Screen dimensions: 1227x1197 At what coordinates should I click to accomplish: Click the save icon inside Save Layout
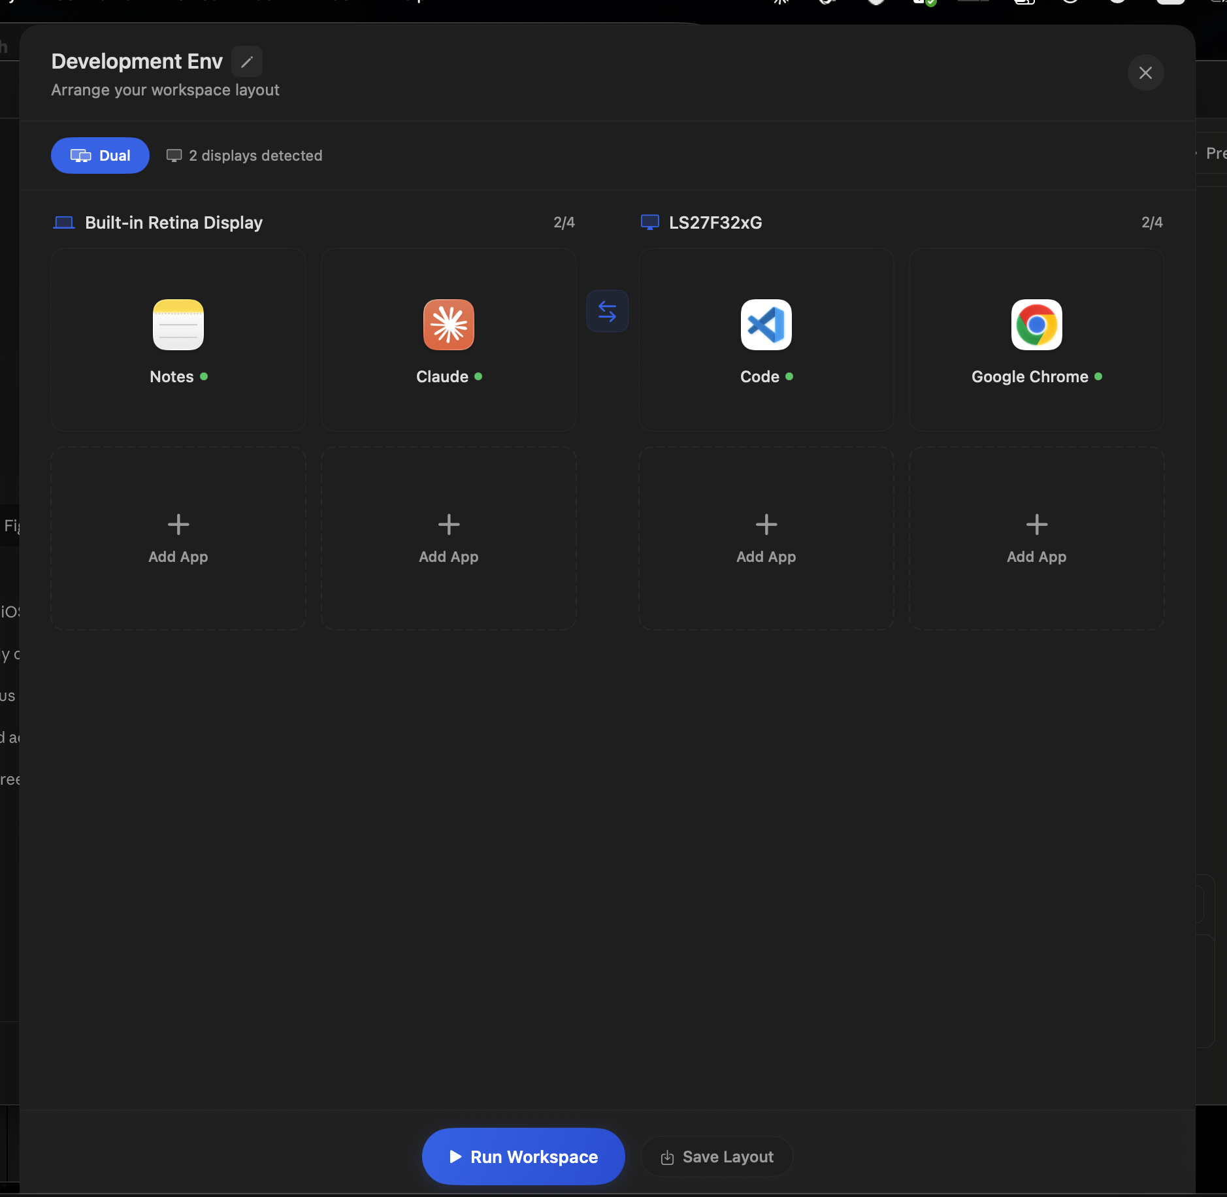coord(668,1156)
